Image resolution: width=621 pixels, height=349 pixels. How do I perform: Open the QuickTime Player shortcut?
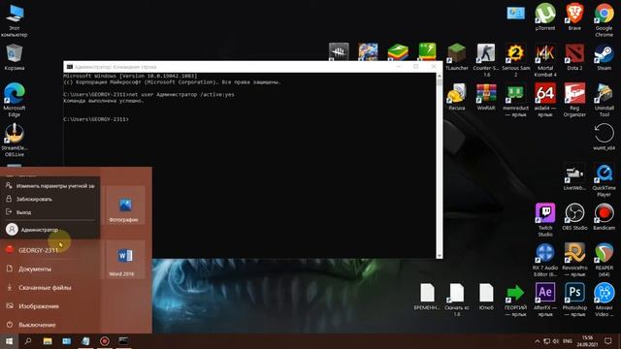point(604,180)
